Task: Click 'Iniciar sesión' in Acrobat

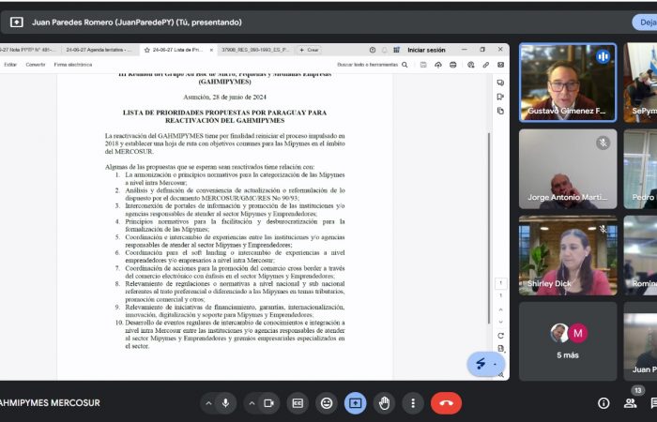Action: coord(426,50)
